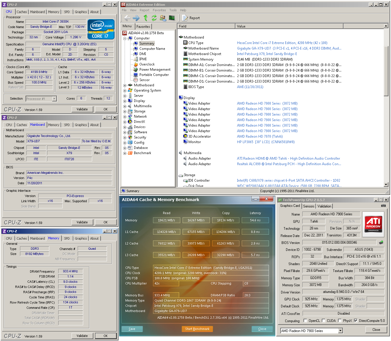Open the AIDA64 Tools menu

pos(173,10)
